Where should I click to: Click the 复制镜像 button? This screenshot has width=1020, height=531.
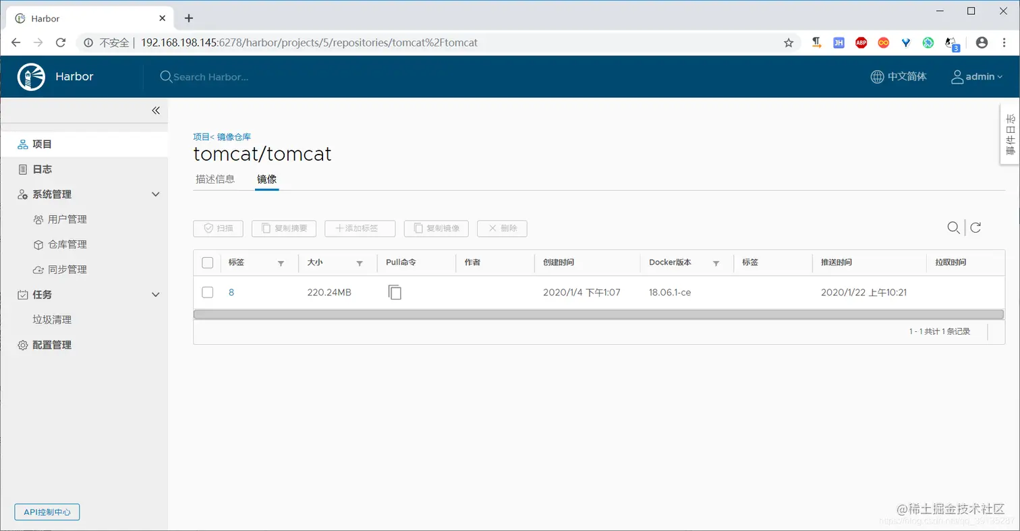click(436, 228)
